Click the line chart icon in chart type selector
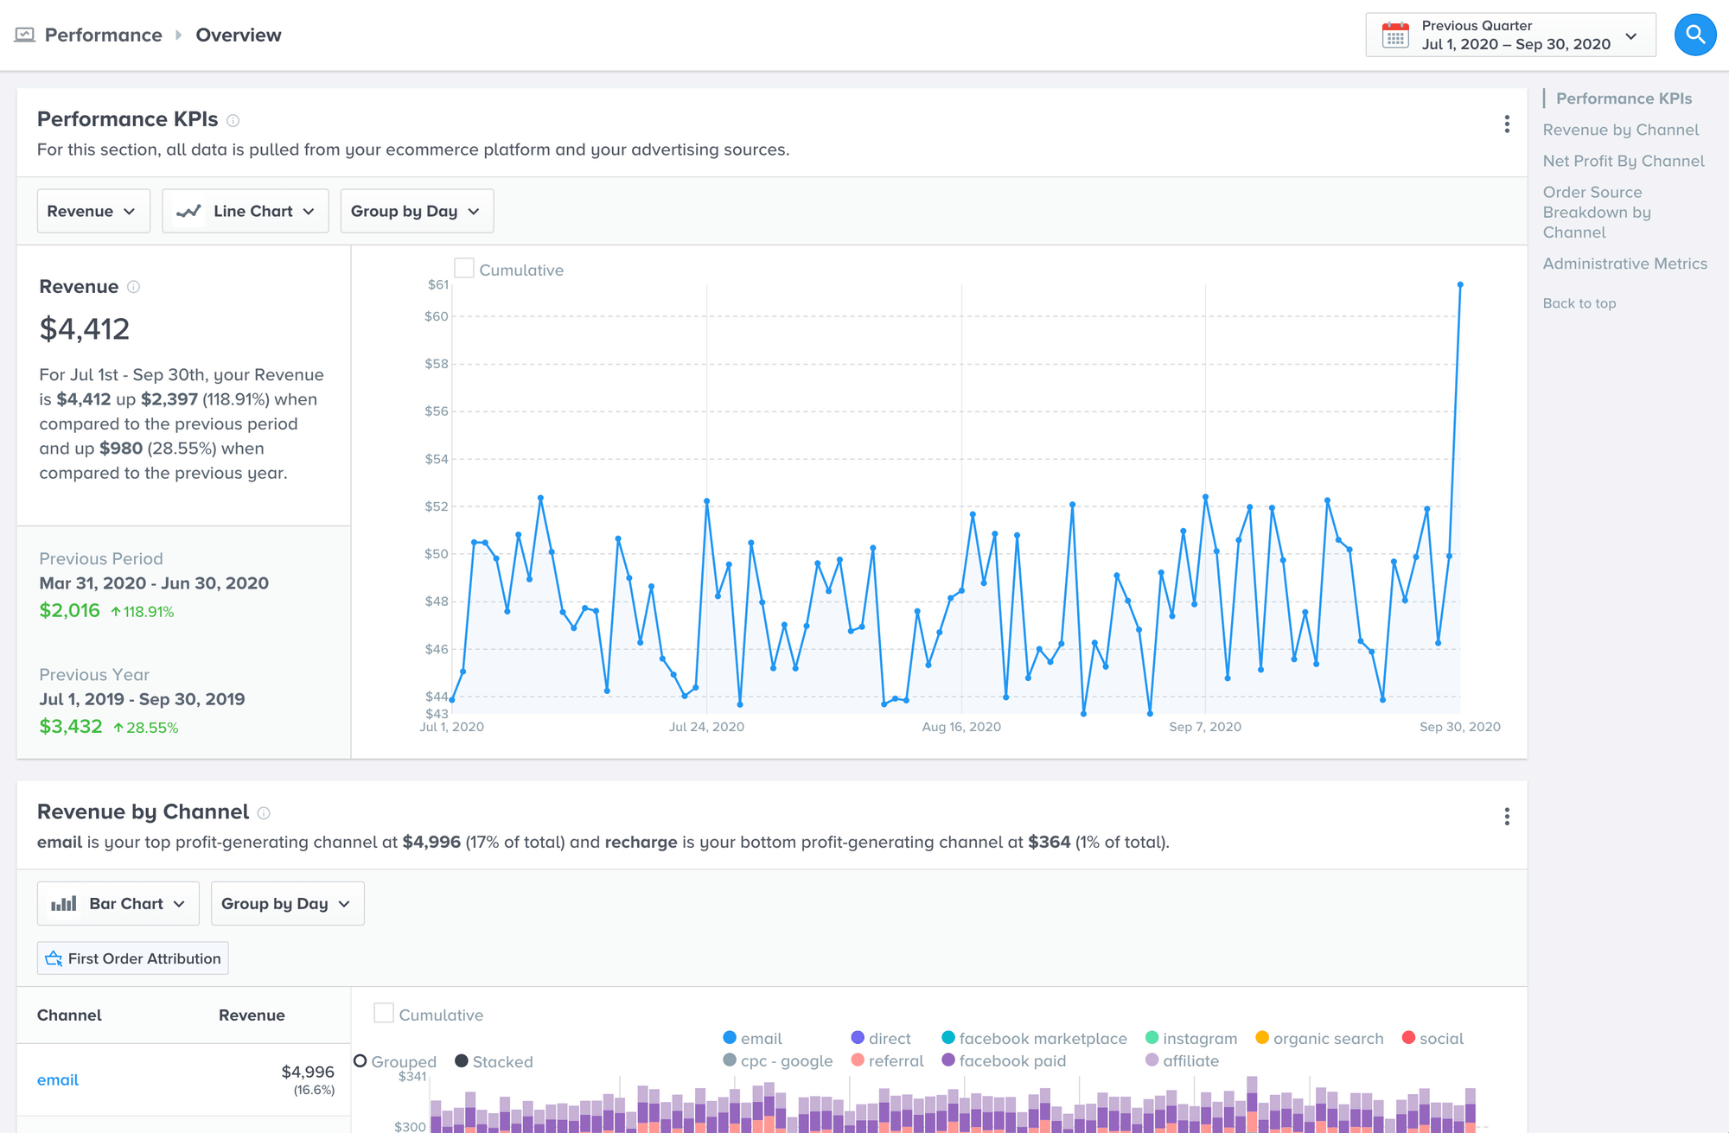This screenshot has height=1133, width=1729. pyautogui.click(x=188, y=210)
